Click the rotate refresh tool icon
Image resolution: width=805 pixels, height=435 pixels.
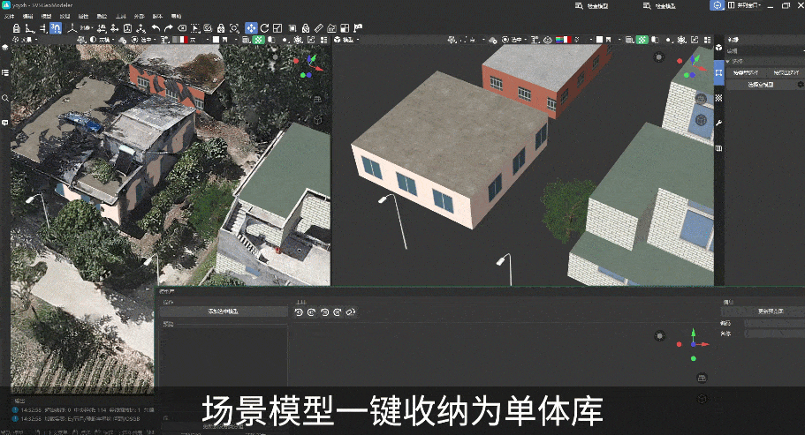point(264,28)
